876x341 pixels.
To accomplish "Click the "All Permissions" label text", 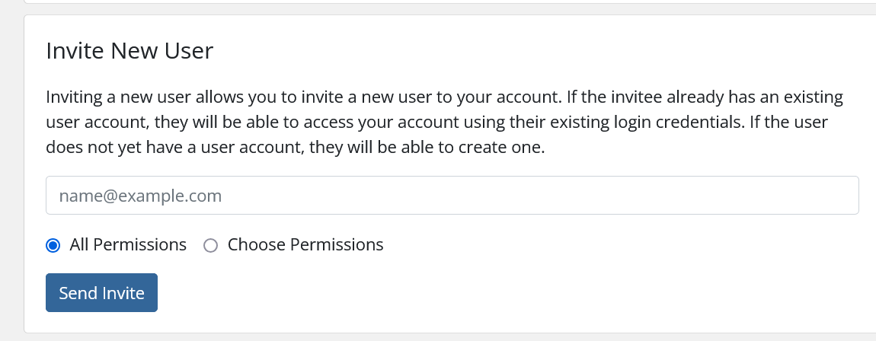I will click(x=128, y=245).
